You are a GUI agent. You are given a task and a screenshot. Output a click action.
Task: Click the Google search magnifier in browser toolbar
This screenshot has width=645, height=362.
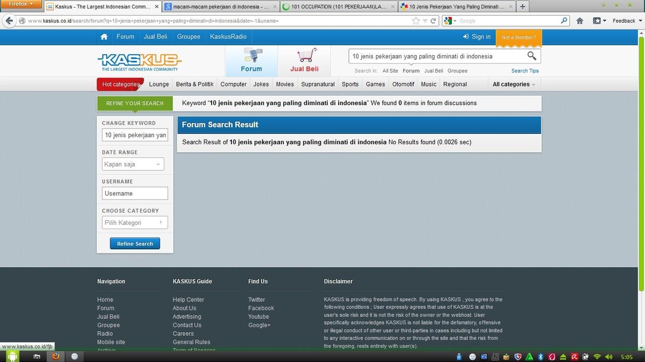[564, 21]
